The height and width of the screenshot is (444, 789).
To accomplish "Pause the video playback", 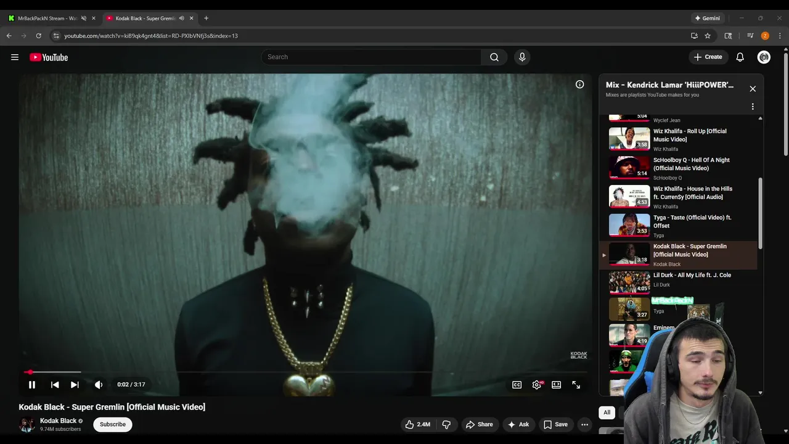I will [x=31, y=385].
